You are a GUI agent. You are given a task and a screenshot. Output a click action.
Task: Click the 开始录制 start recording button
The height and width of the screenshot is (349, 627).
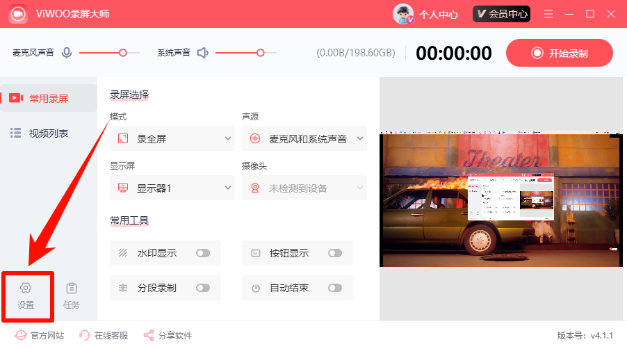pyautogui.click(x=560, y=53)
